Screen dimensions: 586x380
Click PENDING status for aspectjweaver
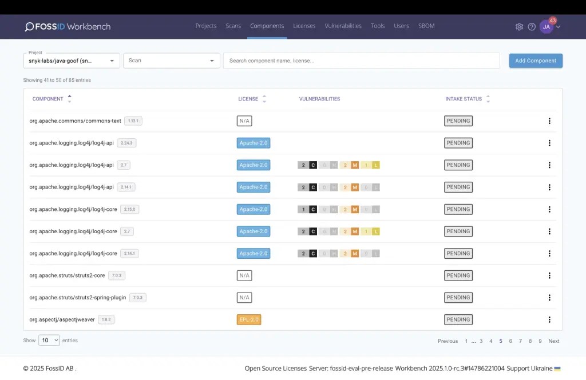tap(458, 319)
